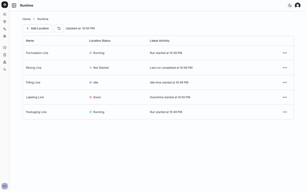The image size is (307, 191).
Task: Click Packaging Line's 'Run started at 10:49 PM'
Action: coord(166,112)
